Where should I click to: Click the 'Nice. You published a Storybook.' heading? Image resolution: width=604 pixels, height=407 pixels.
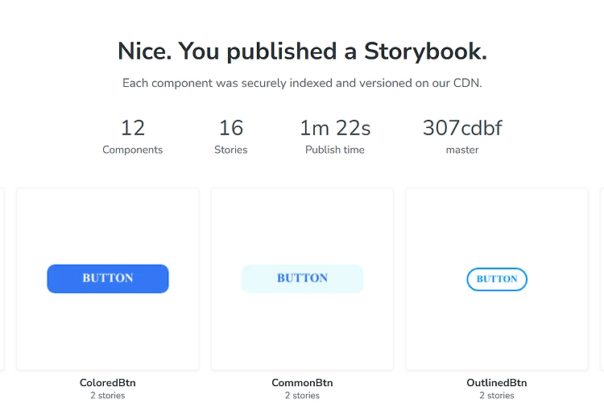coord(302,51)
